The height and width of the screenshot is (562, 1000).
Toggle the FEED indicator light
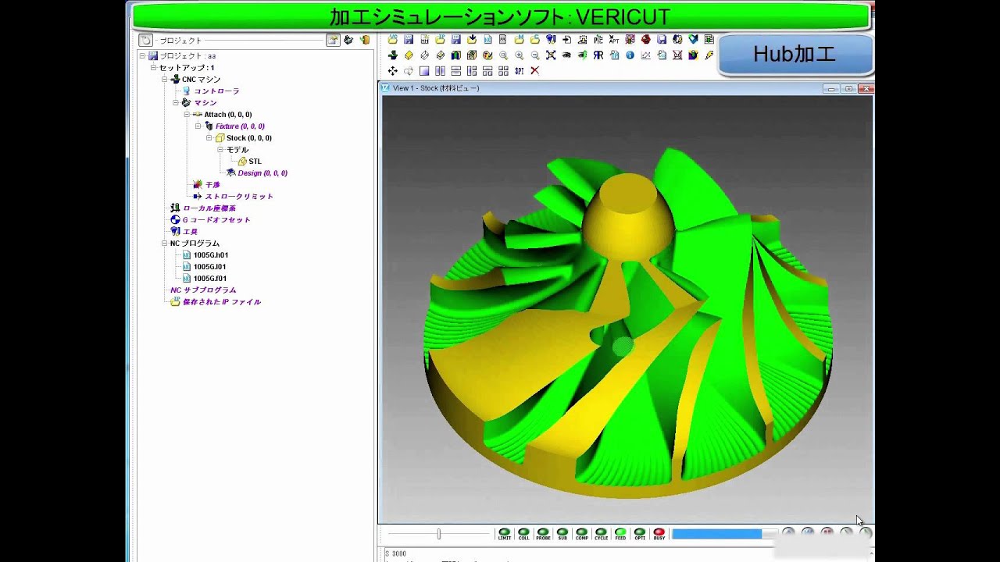click(620, 534)
